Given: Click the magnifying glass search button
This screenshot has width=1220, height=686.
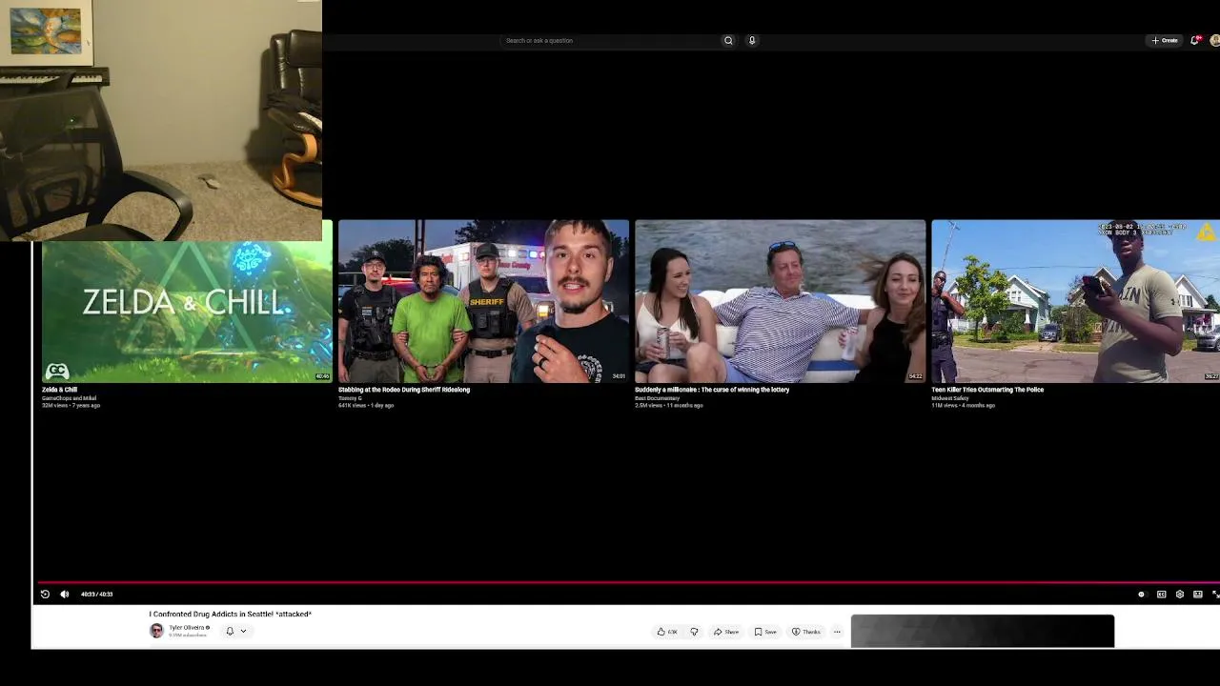Looking at the screenshot, I should click(728, 40).
